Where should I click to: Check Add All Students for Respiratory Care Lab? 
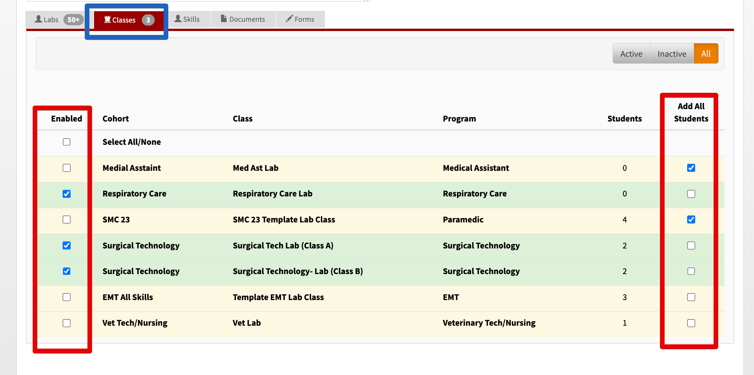(x=691, y=194)
